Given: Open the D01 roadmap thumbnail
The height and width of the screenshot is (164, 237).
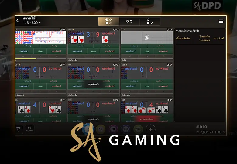Looking at the screenshot, I should (41, 37).
